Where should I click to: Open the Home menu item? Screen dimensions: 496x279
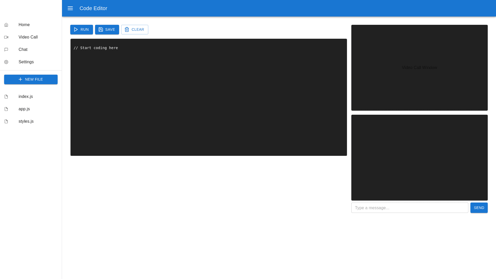click(x=24, y=25)
